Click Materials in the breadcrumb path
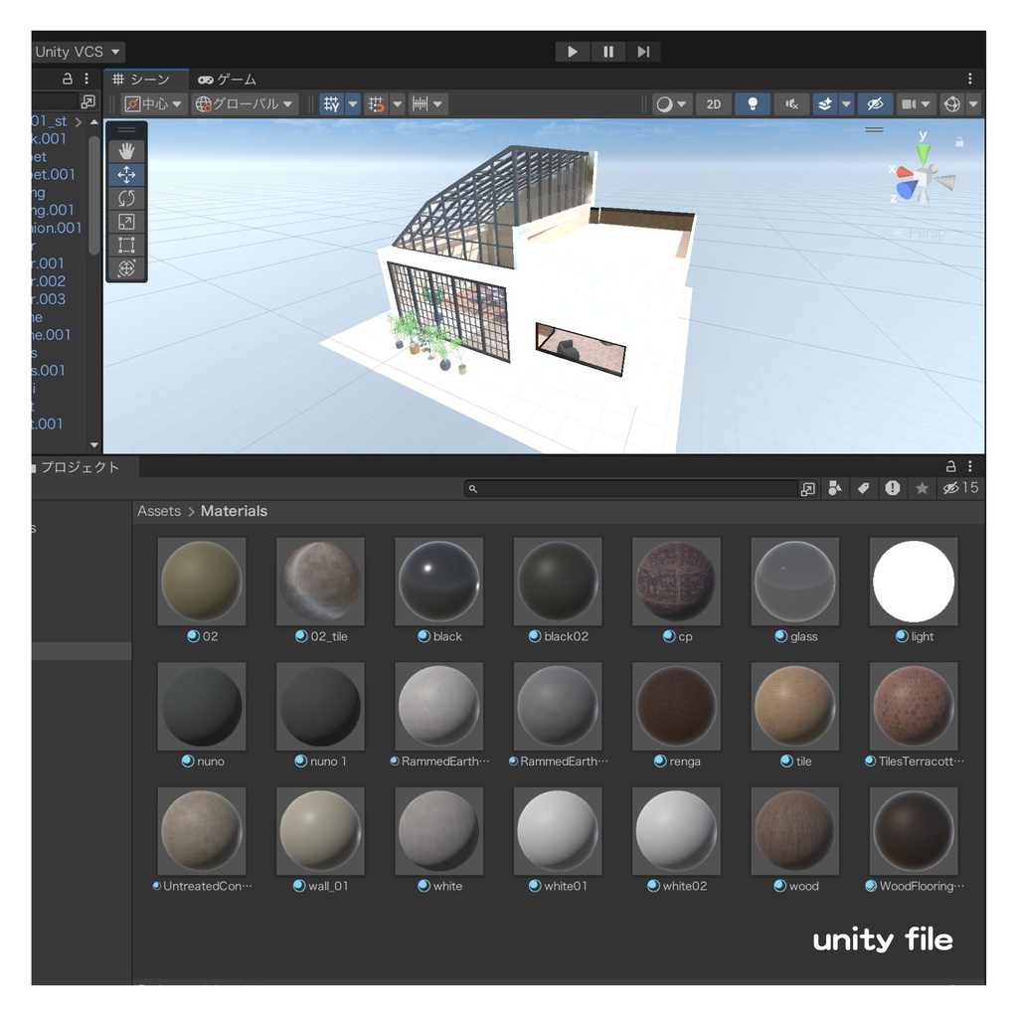This screenshot has width=1018, height=1018. pyautogui.click(x=234, y=511)
